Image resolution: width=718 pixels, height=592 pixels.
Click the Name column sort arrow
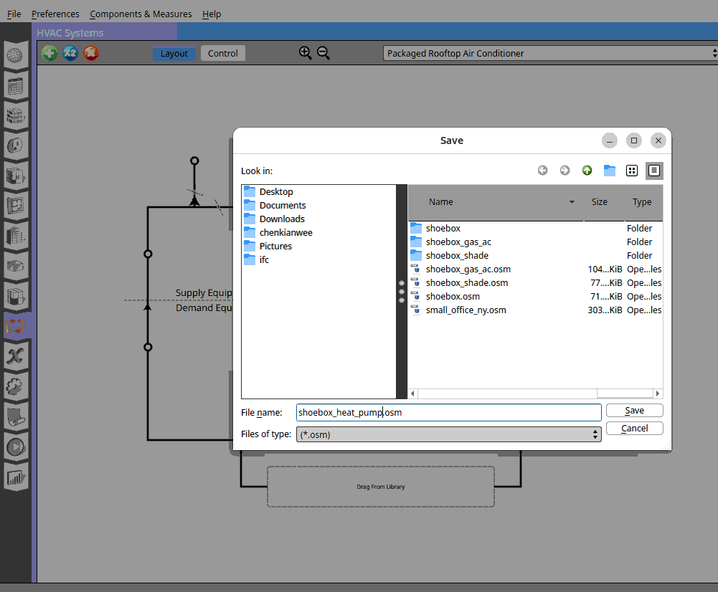(572, 202)
